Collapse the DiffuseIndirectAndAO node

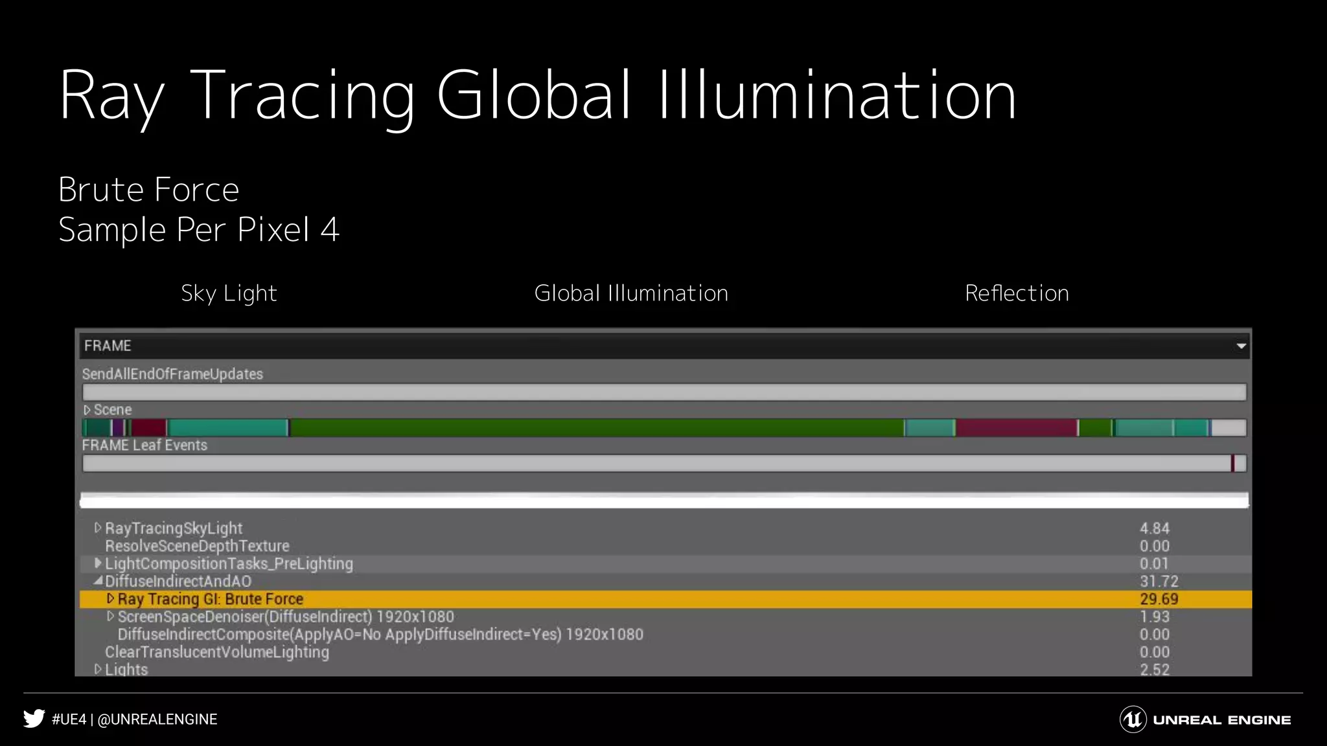tap(98, 580)
